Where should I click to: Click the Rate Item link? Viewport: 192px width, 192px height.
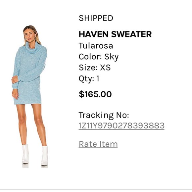[x=98, y=144]
